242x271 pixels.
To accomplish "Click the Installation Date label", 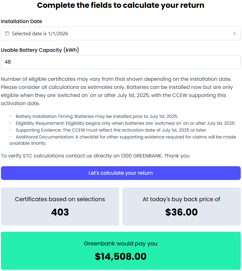I will pyautogui.click(x=22, y=21).
